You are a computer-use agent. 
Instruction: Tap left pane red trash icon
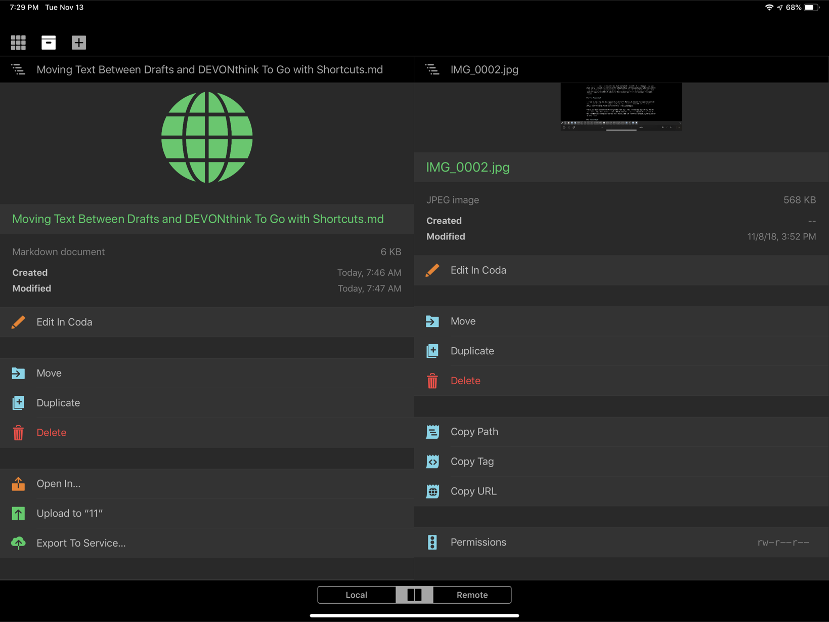(18, 433)
